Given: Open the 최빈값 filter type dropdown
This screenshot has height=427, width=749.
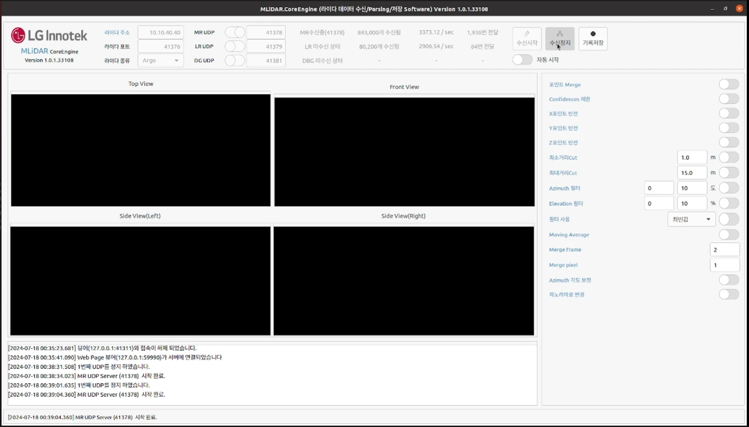Looking at the screenshot, I should [691, 219].
